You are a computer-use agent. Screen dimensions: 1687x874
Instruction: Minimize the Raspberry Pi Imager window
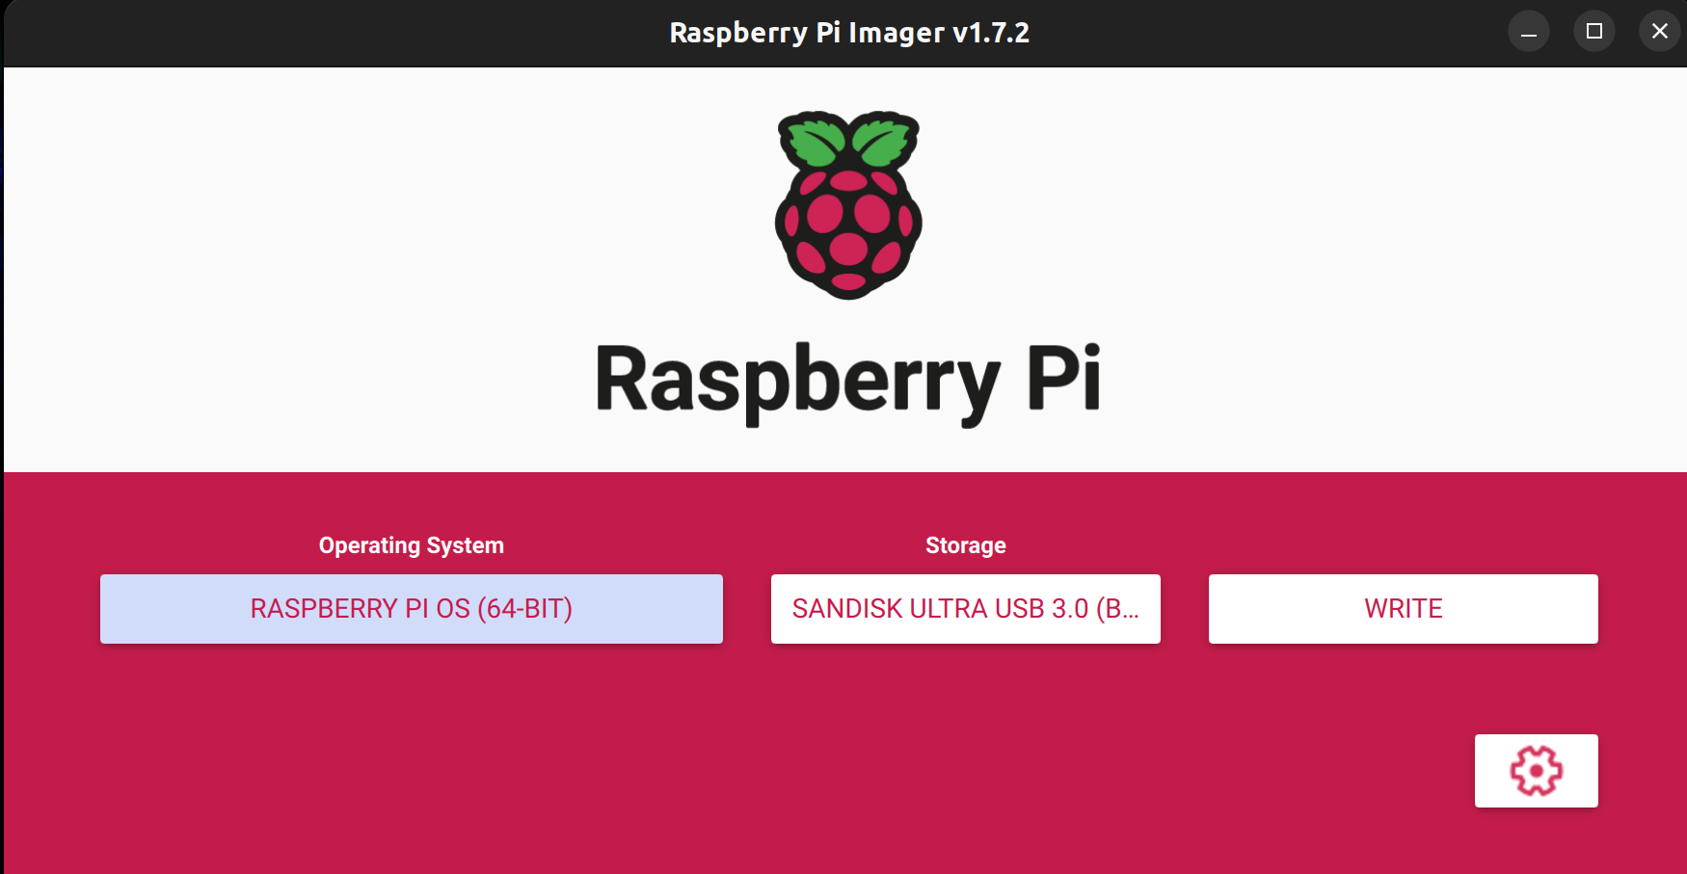pyautogui.click(x=1529, y=32)
